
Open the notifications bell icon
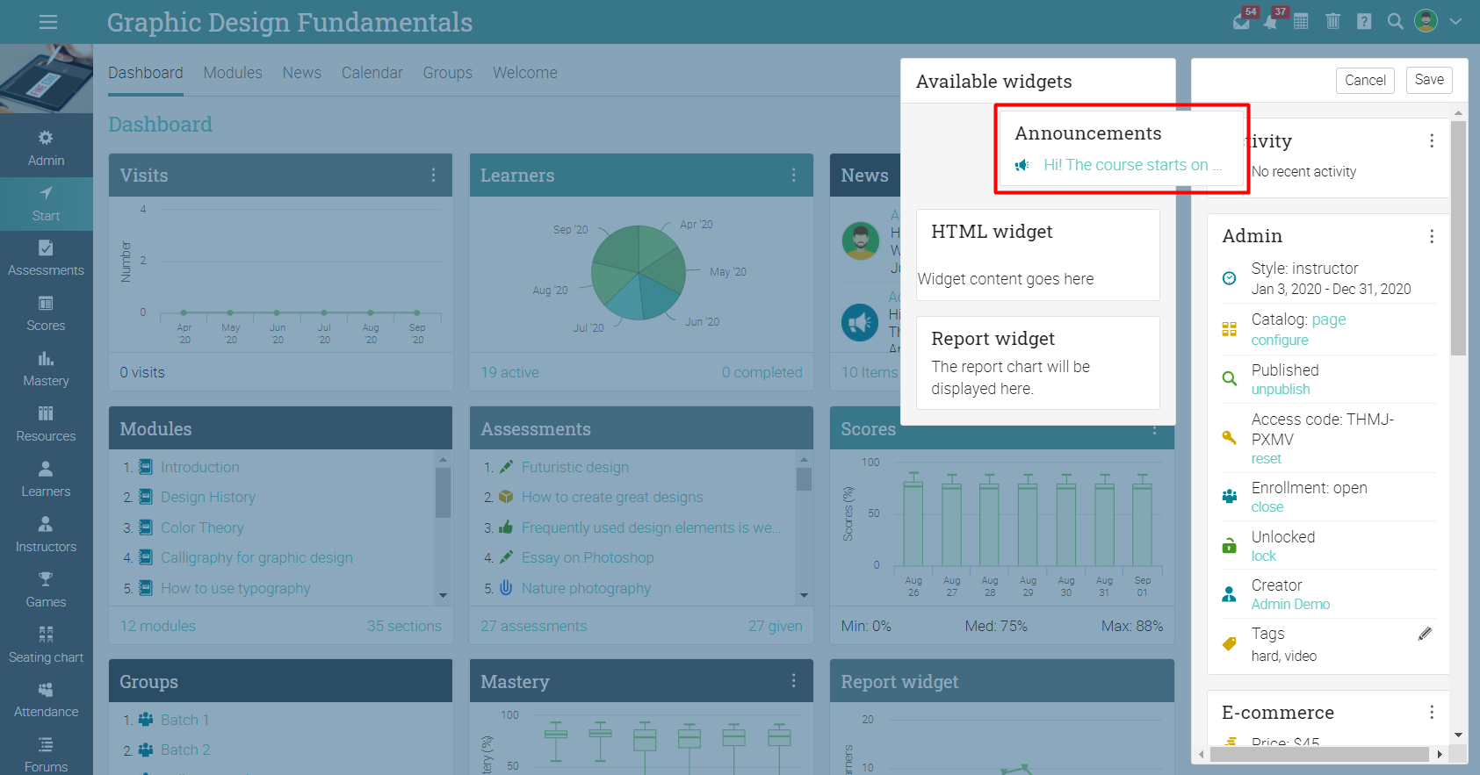1271,22
